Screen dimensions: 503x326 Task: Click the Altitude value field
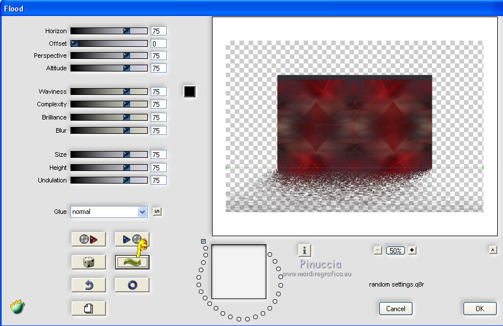pos(159,68)
